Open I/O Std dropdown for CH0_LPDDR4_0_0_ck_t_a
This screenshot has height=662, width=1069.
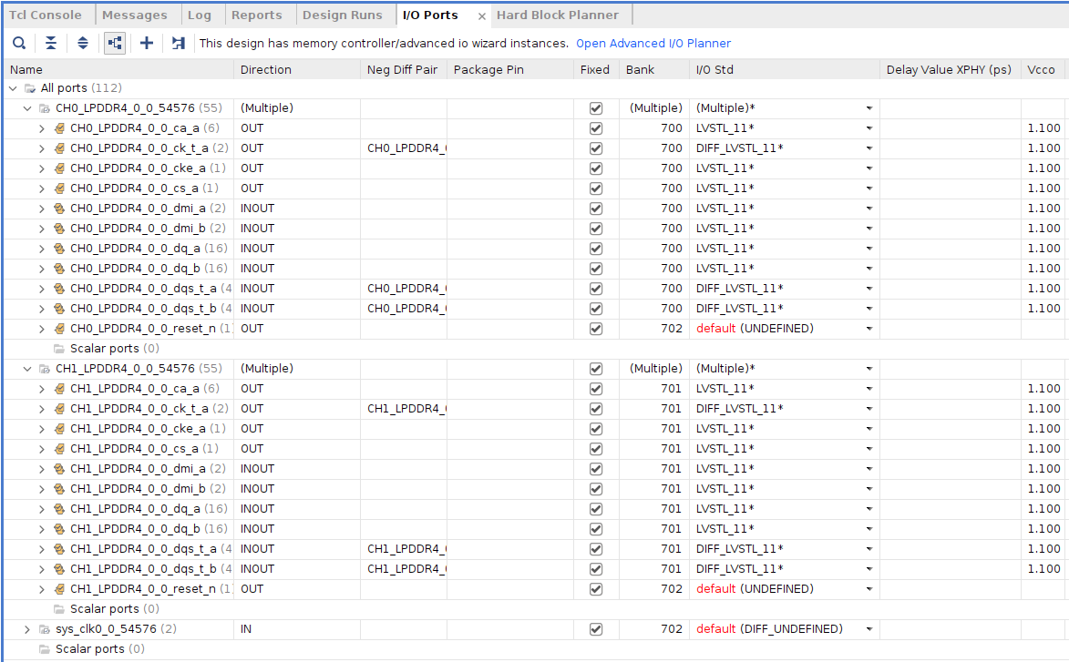[x=869, y=148]
